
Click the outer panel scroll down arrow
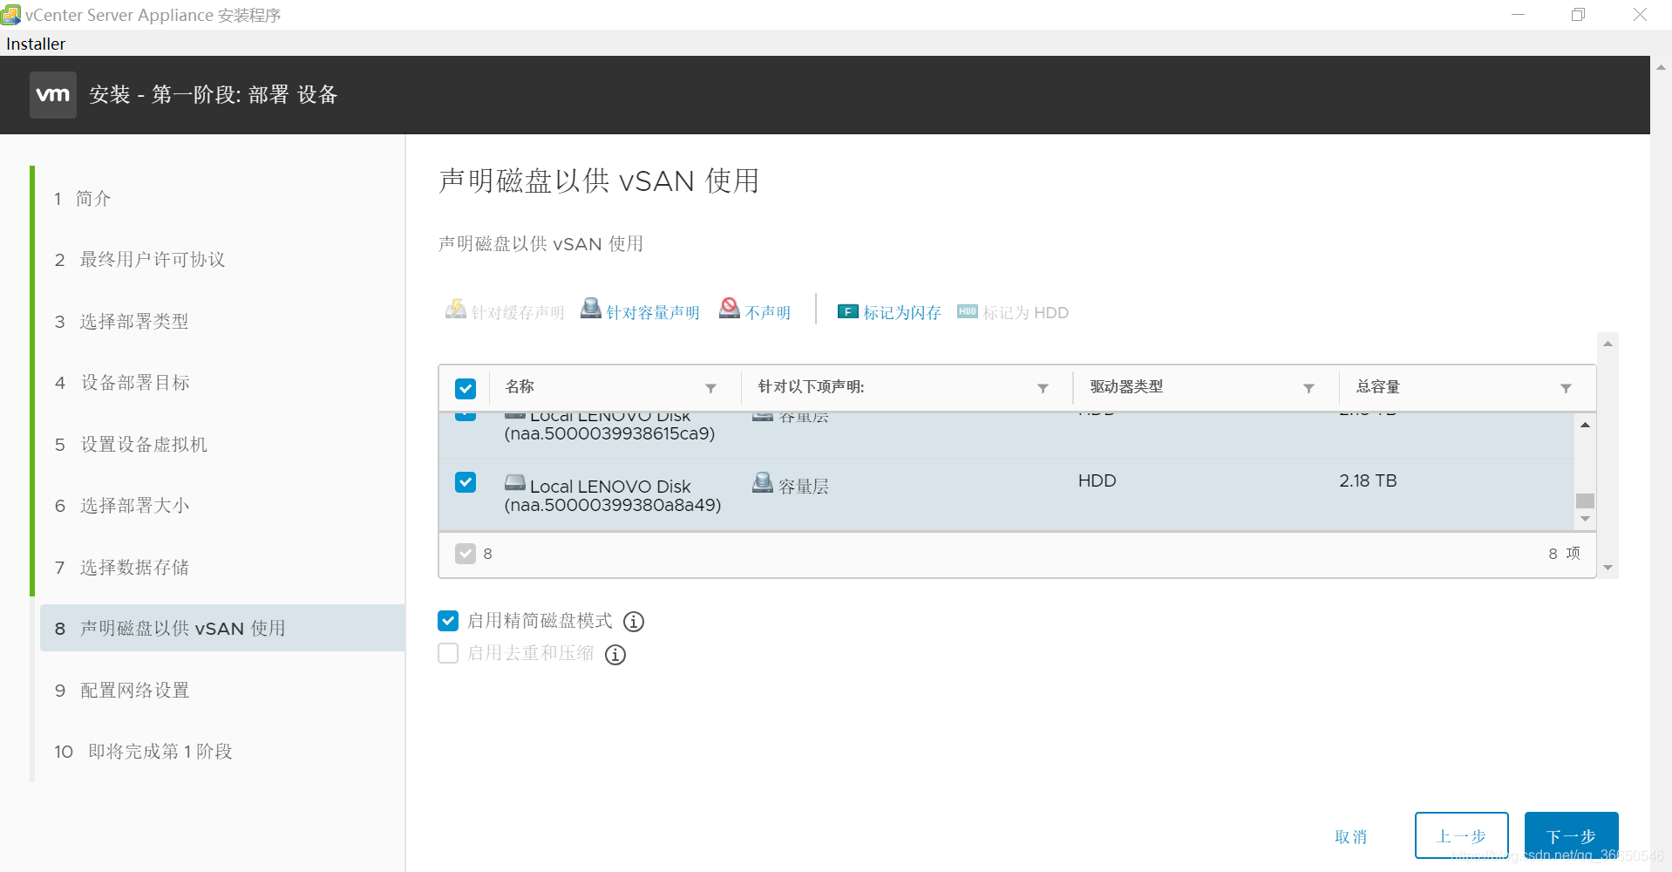[x=1607, y=568]
